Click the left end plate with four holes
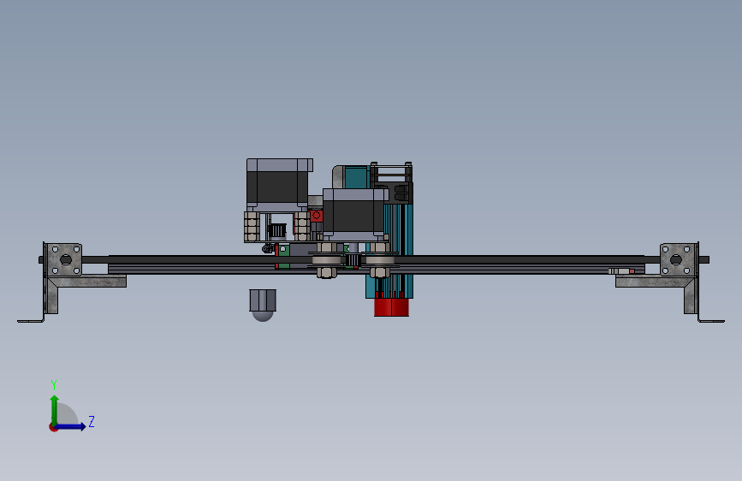742x481 pixels. pyautogui.click(x=64, y=259)
